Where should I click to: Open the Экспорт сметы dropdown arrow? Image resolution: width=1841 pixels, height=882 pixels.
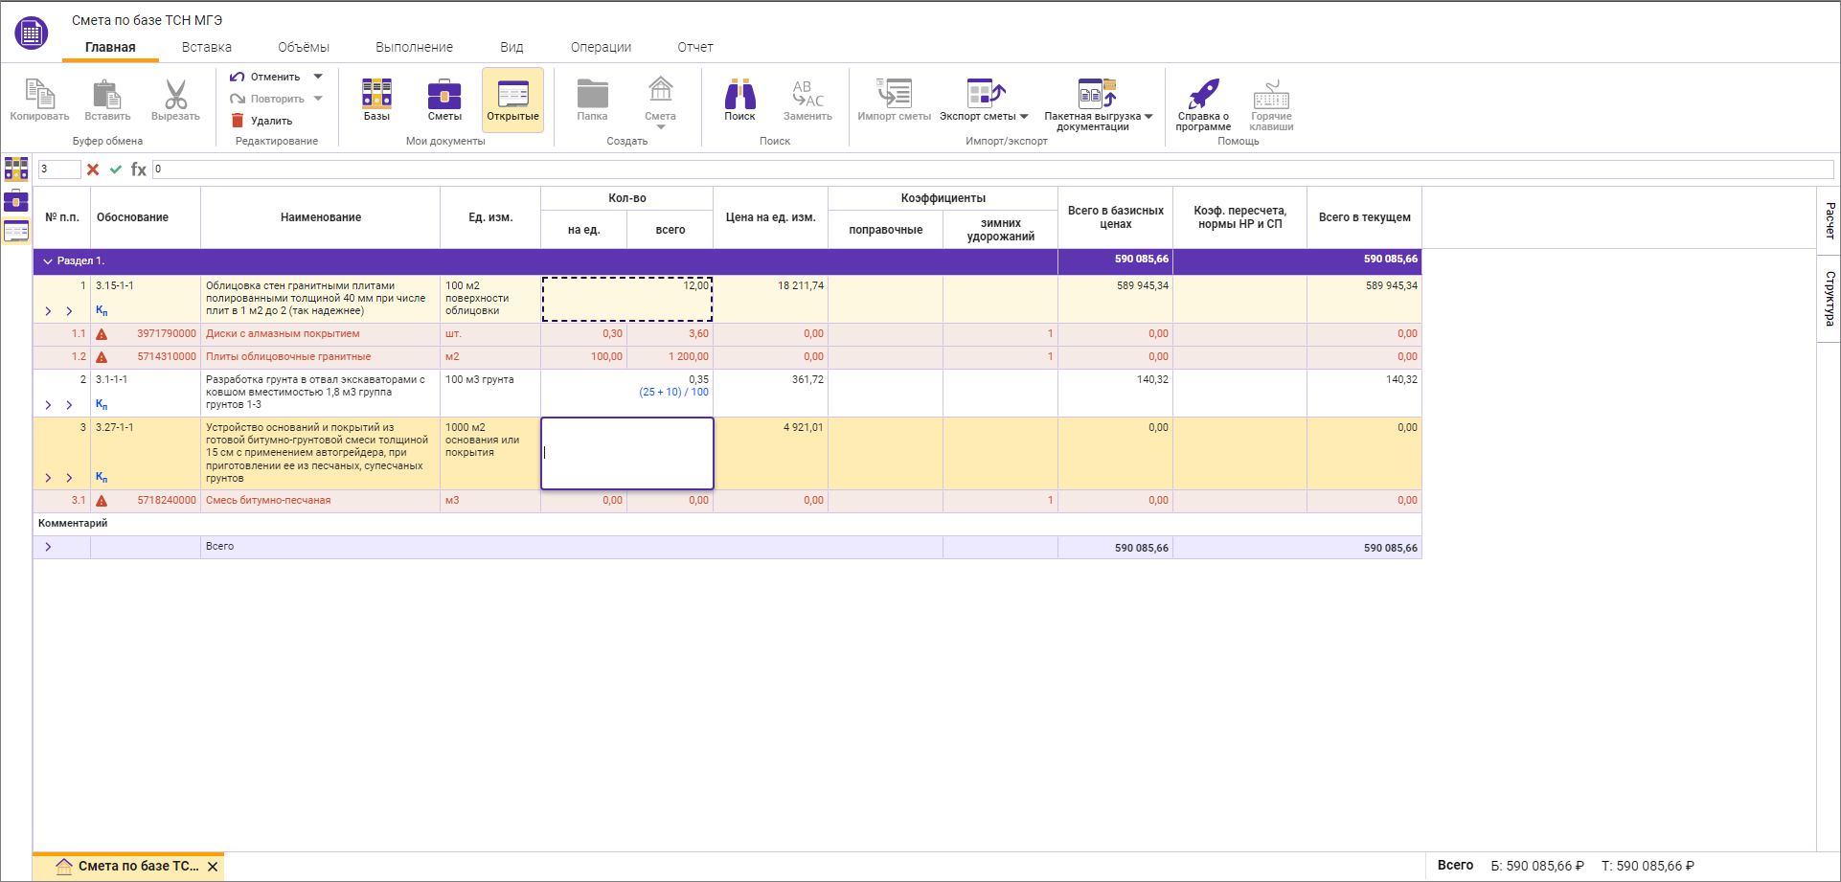(1024, 117)
